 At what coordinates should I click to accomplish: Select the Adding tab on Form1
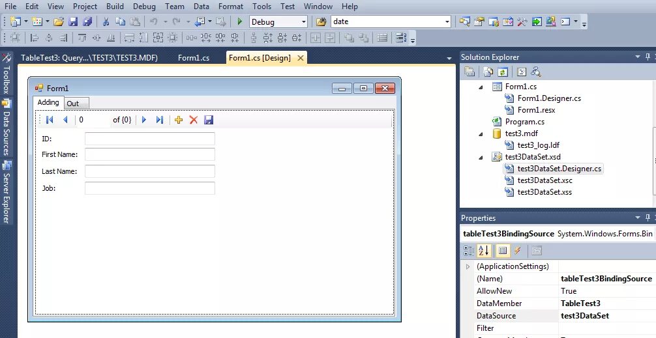[x=48, y=102]
